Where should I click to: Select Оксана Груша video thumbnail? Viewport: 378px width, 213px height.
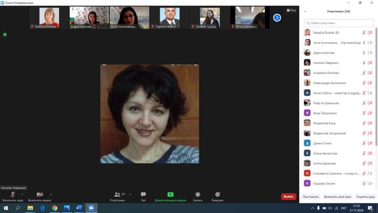(210, 18)
